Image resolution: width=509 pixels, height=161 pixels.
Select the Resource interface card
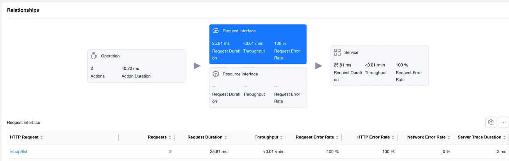click(258, 87)
